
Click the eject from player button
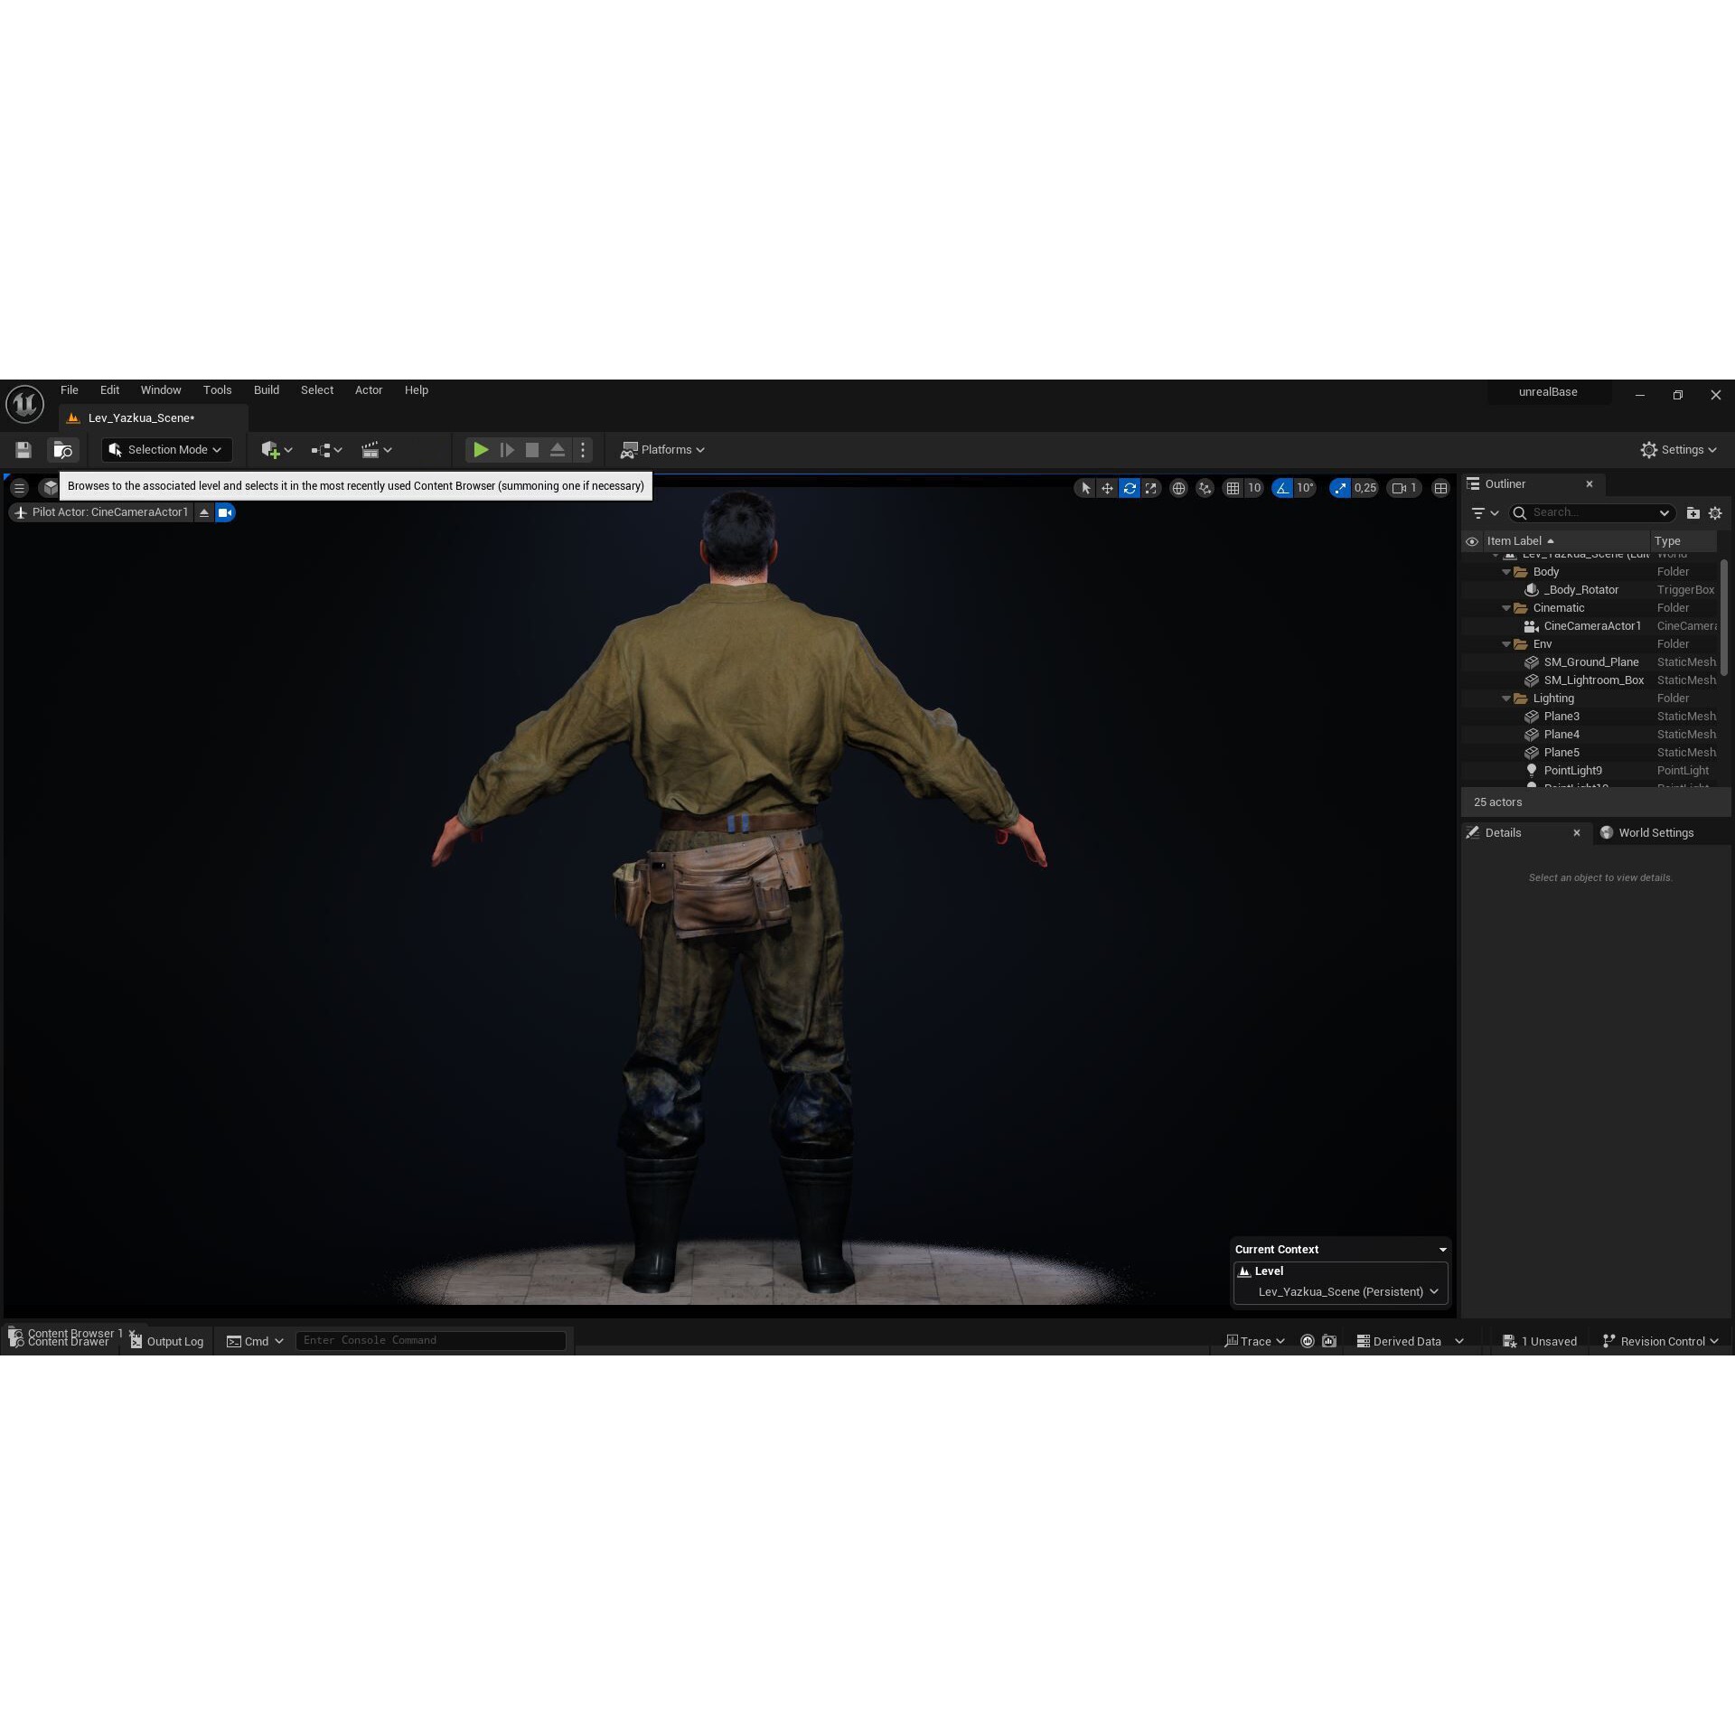click(x=558, y=449)
